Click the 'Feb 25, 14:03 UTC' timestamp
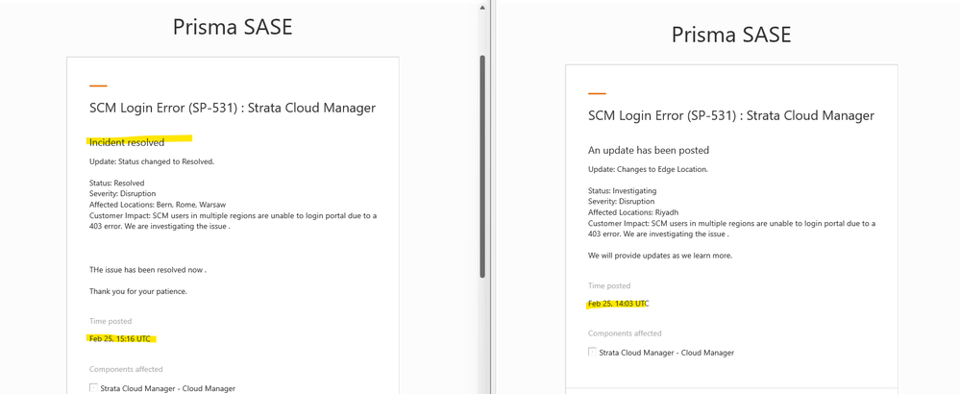 [618, 303]
